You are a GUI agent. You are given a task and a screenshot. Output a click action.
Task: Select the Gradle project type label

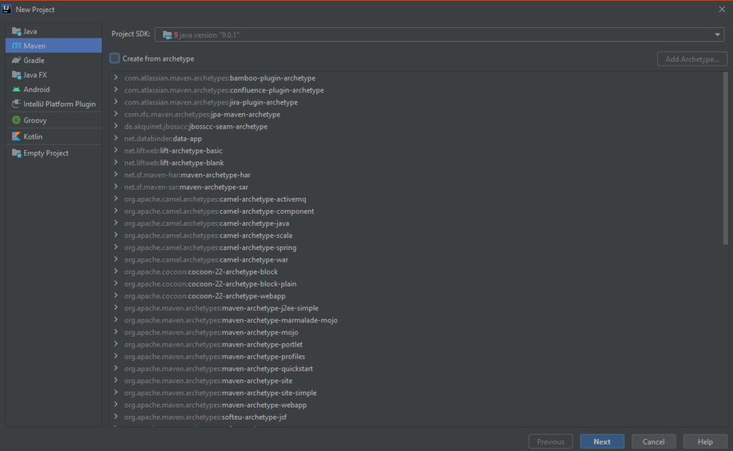coord(34,60)
